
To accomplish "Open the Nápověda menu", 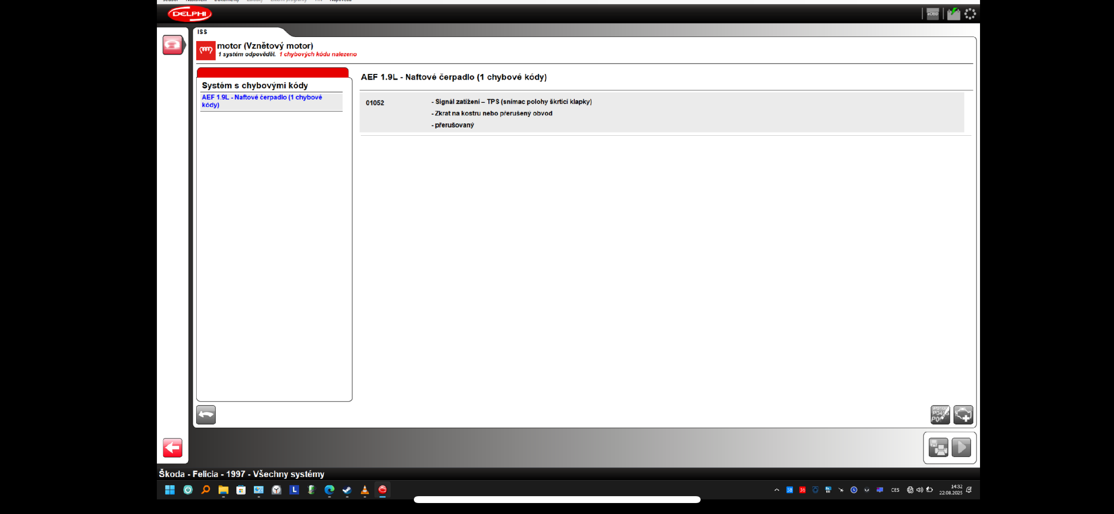I will [341, 1].
